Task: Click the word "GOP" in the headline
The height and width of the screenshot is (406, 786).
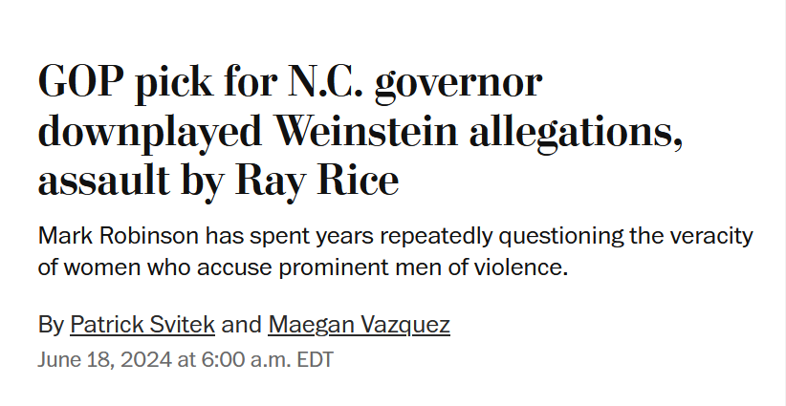Action: click(x=80, y=81)
